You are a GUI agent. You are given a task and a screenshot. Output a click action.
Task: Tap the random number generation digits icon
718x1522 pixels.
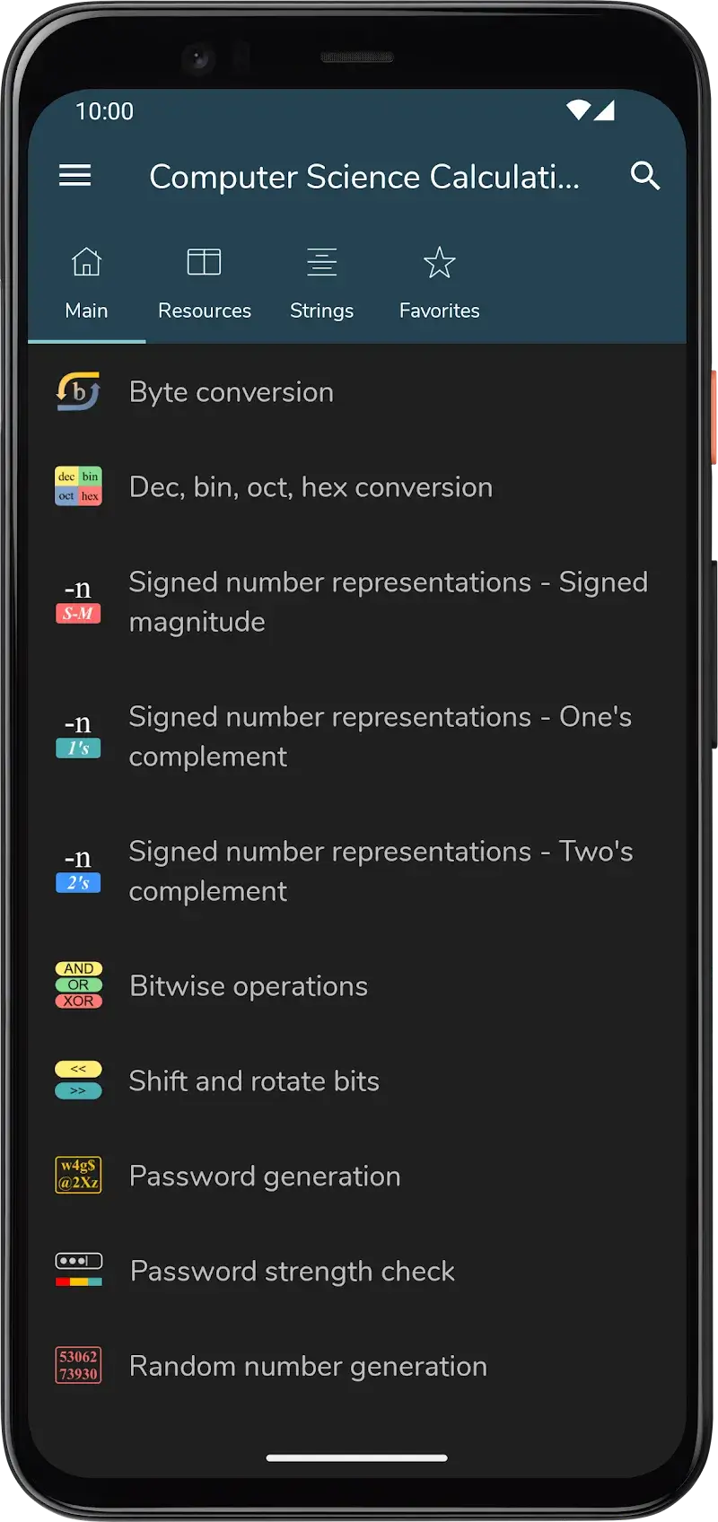pyautogui.click(x=78, y=1365)
